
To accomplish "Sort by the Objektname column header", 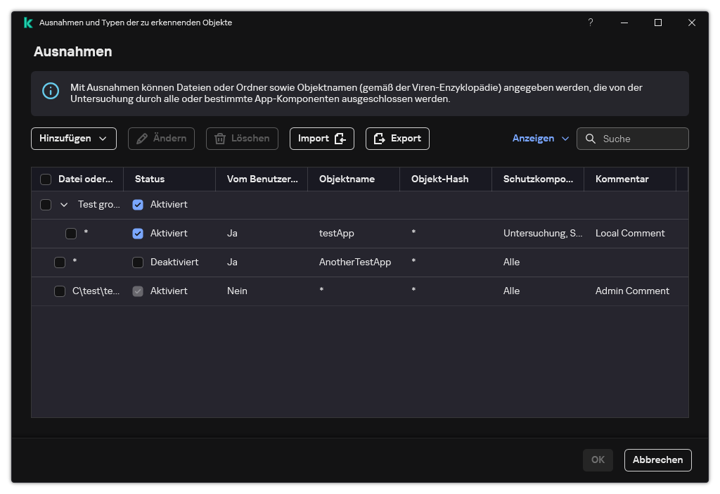I will click(347, 179).
